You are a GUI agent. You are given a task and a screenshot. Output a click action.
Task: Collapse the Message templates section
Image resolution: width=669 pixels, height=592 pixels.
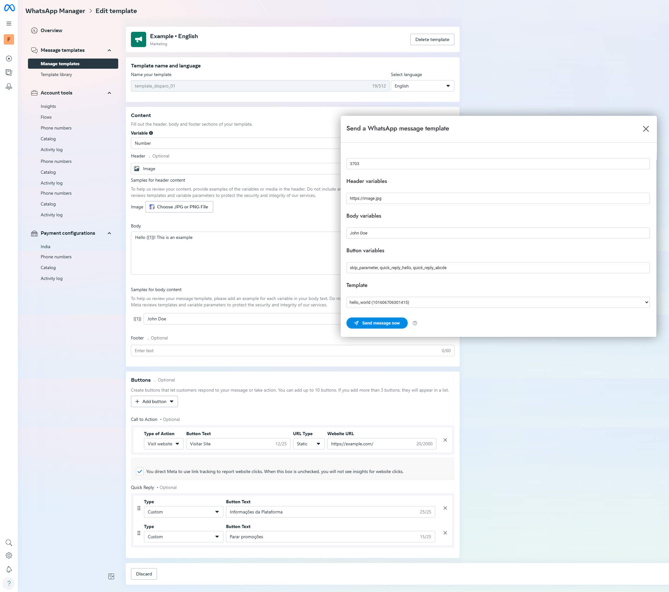[109, 50]
